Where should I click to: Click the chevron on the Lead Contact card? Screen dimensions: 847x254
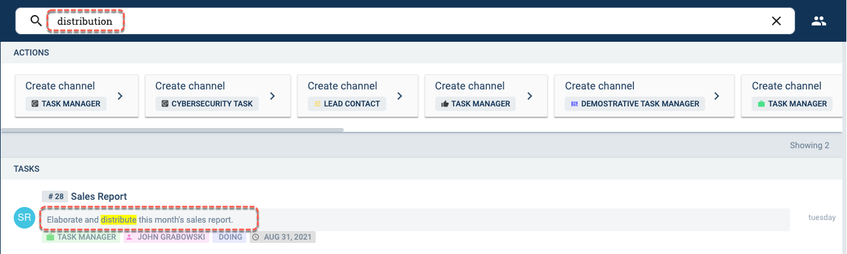(x=399, y=96)
